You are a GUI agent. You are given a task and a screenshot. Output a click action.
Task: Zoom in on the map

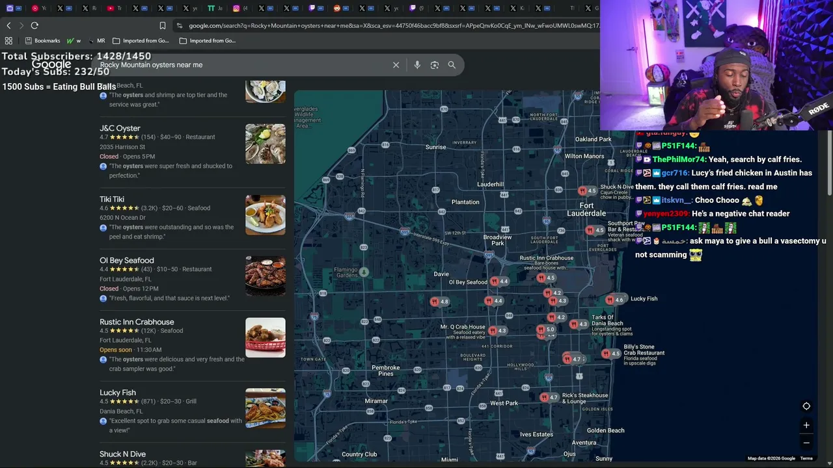click(x=806, y=425)
